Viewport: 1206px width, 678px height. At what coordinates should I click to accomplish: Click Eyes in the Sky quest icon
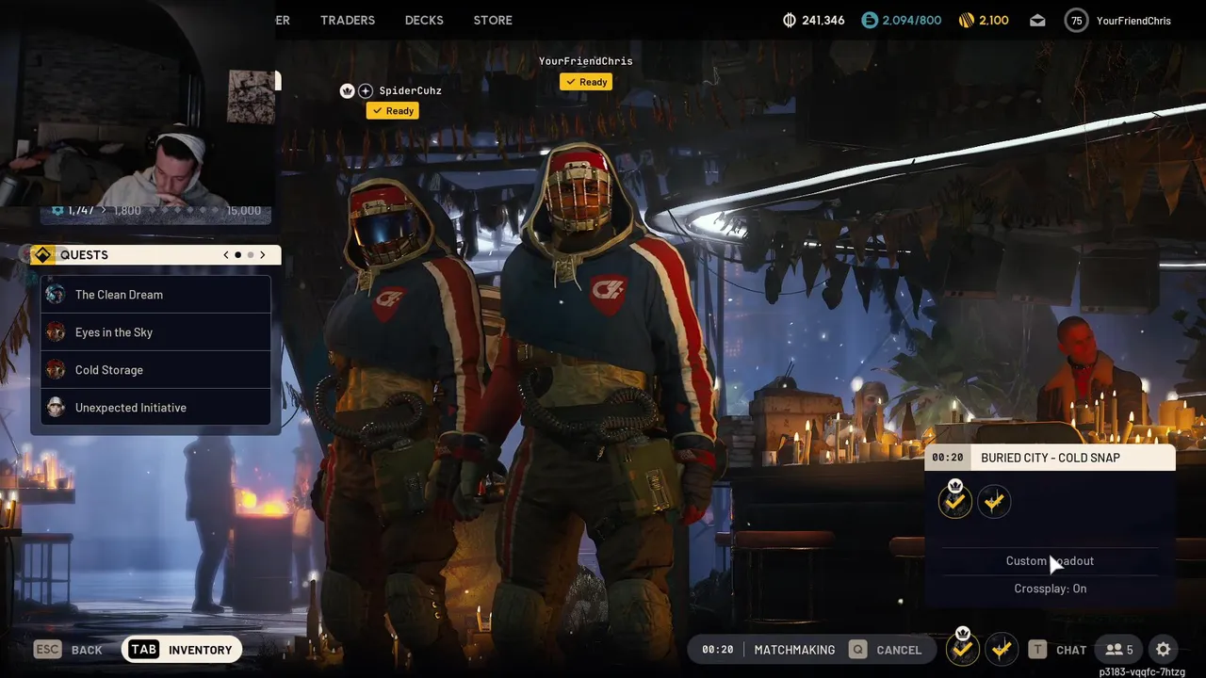(56, 332)
